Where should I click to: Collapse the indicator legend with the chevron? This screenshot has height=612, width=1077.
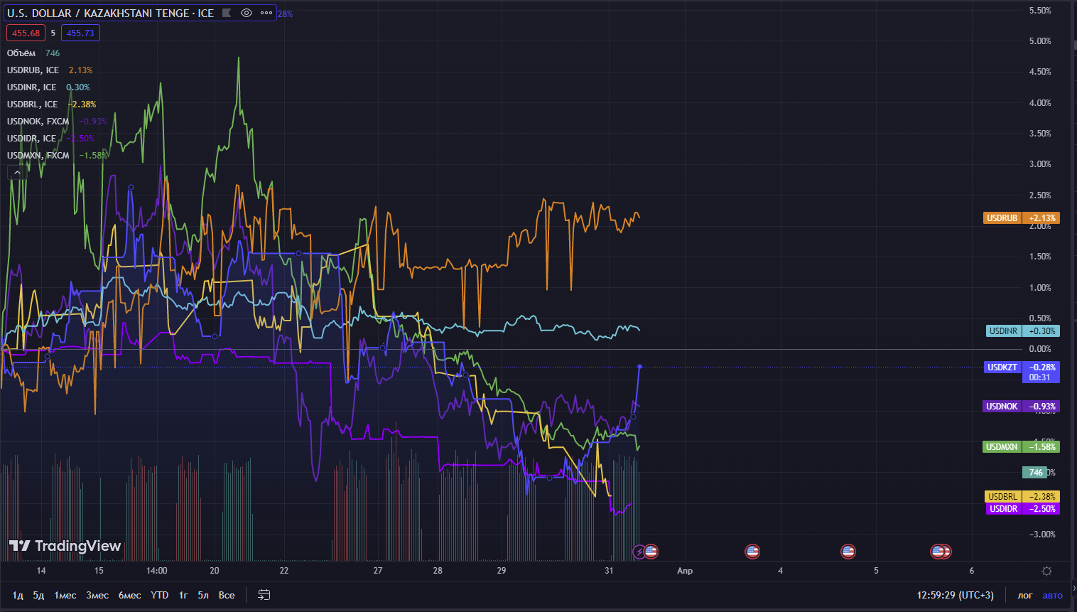click(17, 173)
